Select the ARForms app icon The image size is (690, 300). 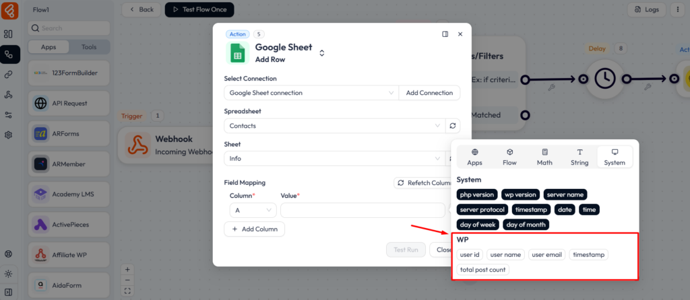click(40, 134)
